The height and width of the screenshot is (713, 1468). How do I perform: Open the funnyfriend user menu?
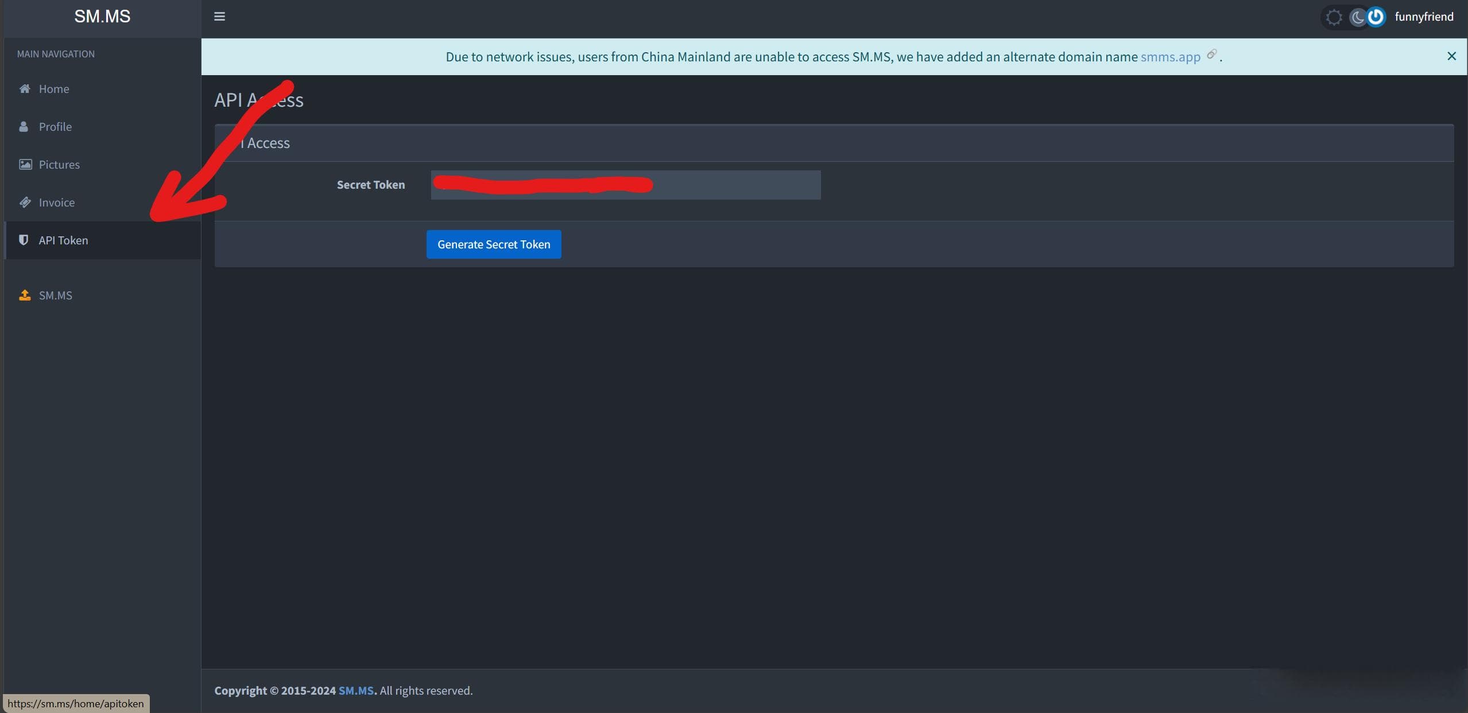tap(1424, 17)
